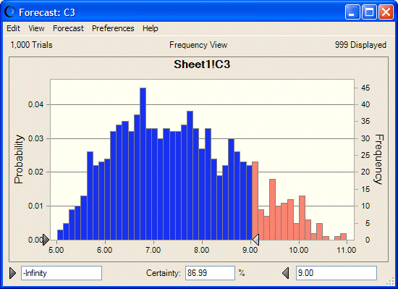This screenshot has width=398, height=289.
Task: Click the right certainty grabber at 9.00 on axis
Action: click(x=255, y=240)
